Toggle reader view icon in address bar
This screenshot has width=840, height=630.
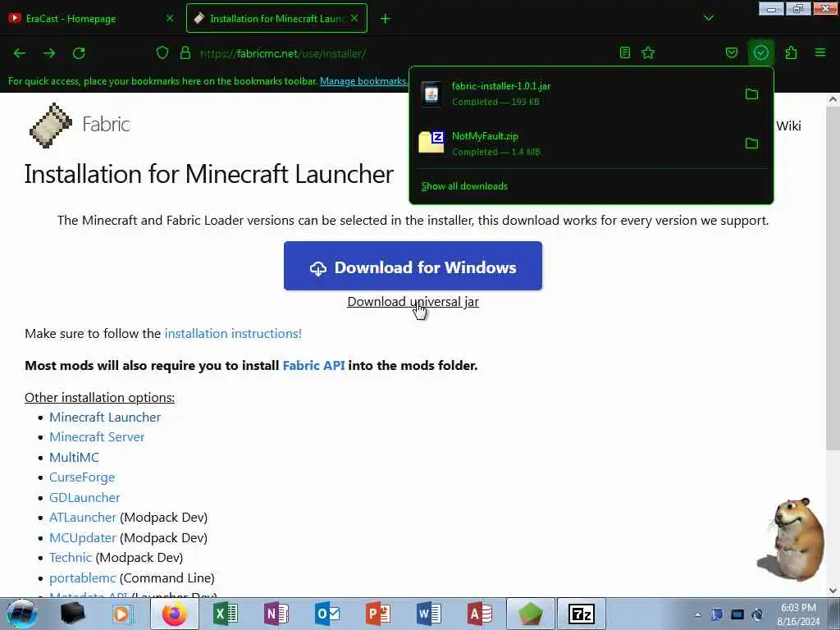(624, 52)
